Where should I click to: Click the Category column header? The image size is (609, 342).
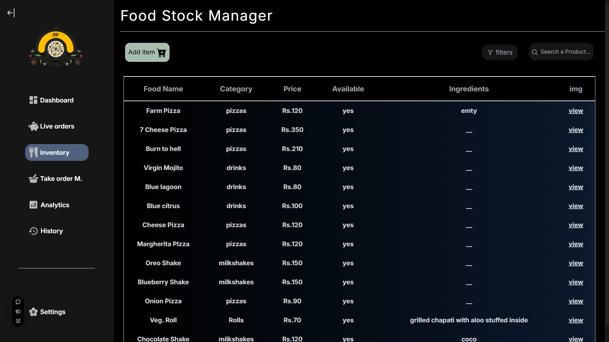click(236, 89)
